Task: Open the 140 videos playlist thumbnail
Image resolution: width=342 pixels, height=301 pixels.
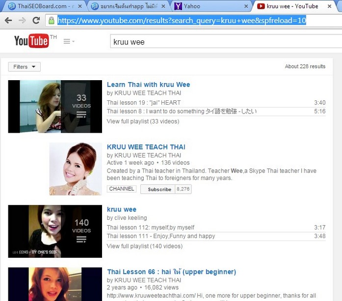Action: [x=55, y=231]
